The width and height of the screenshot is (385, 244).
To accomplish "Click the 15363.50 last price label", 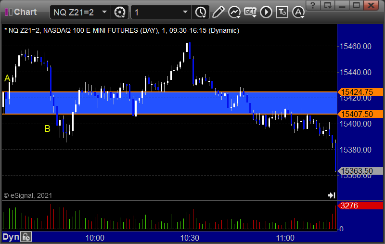I will click(x=360, y=171).
